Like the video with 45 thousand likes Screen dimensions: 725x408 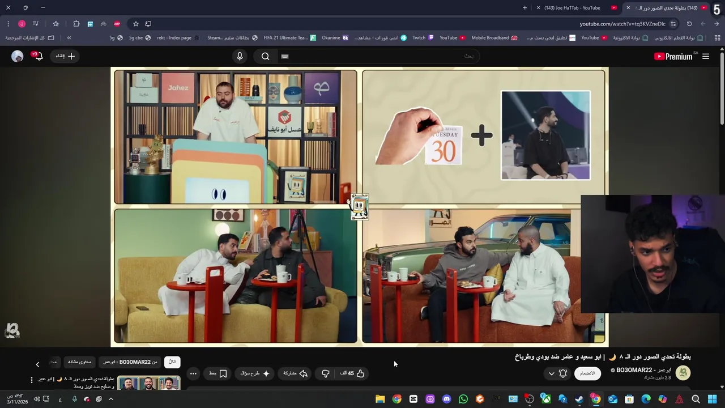pos(352,373)
